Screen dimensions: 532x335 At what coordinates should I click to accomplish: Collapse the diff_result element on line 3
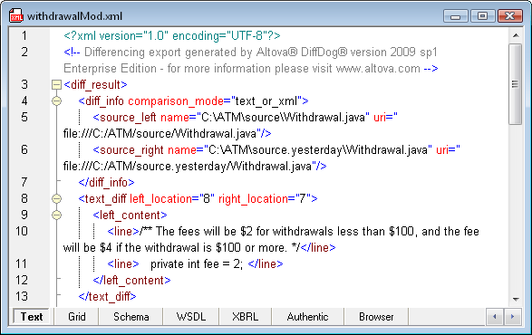57,85
